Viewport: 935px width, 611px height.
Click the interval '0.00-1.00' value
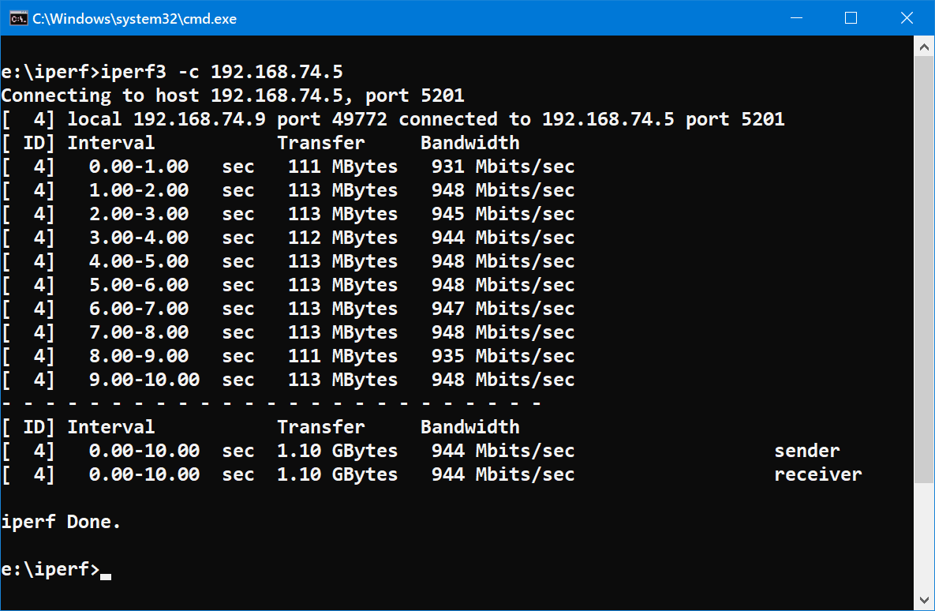139,167
